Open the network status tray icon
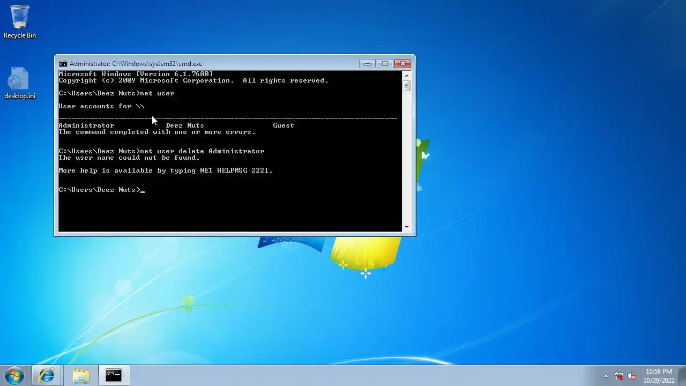The image size is (686, 386). [x=619, y=376]
